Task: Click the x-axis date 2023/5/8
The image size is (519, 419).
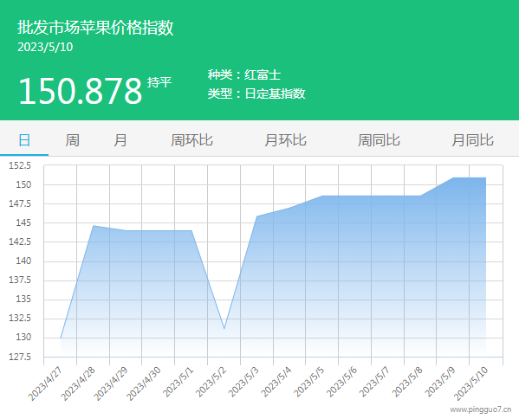Action: click(x=407, y=383)
